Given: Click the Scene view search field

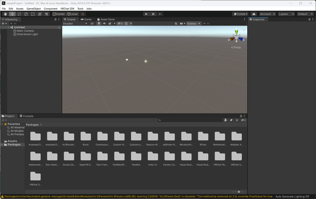Looking at the screenshot, I should click(x=224, y=24).
